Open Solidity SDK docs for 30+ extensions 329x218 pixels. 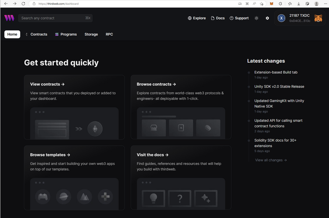[x=276, y=143]
